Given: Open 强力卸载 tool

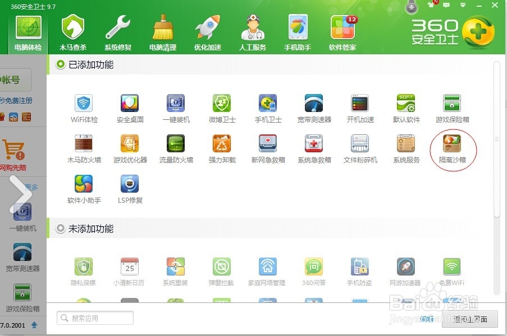Looking at the screenshot, I should point(222,148).
